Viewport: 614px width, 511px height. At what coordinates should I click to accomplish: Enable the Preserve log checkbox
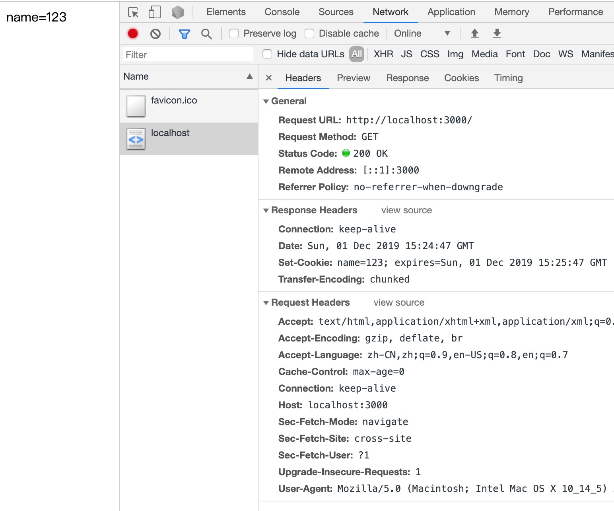point(234,34)
